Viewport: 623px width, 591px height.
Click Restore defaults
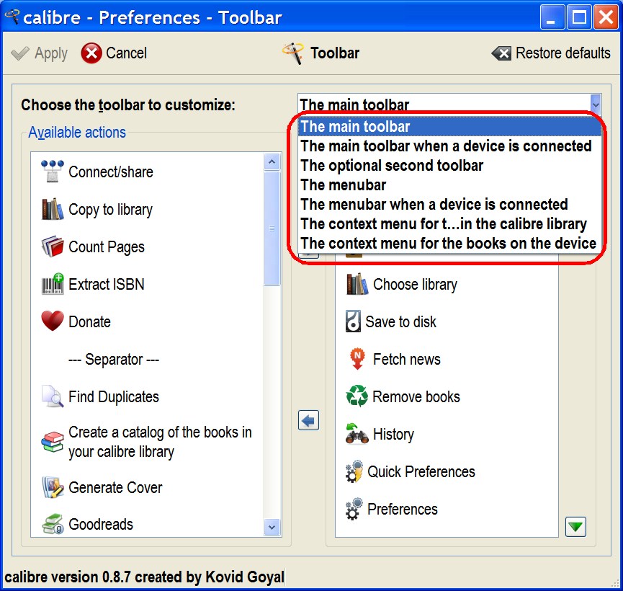point(551,53)
